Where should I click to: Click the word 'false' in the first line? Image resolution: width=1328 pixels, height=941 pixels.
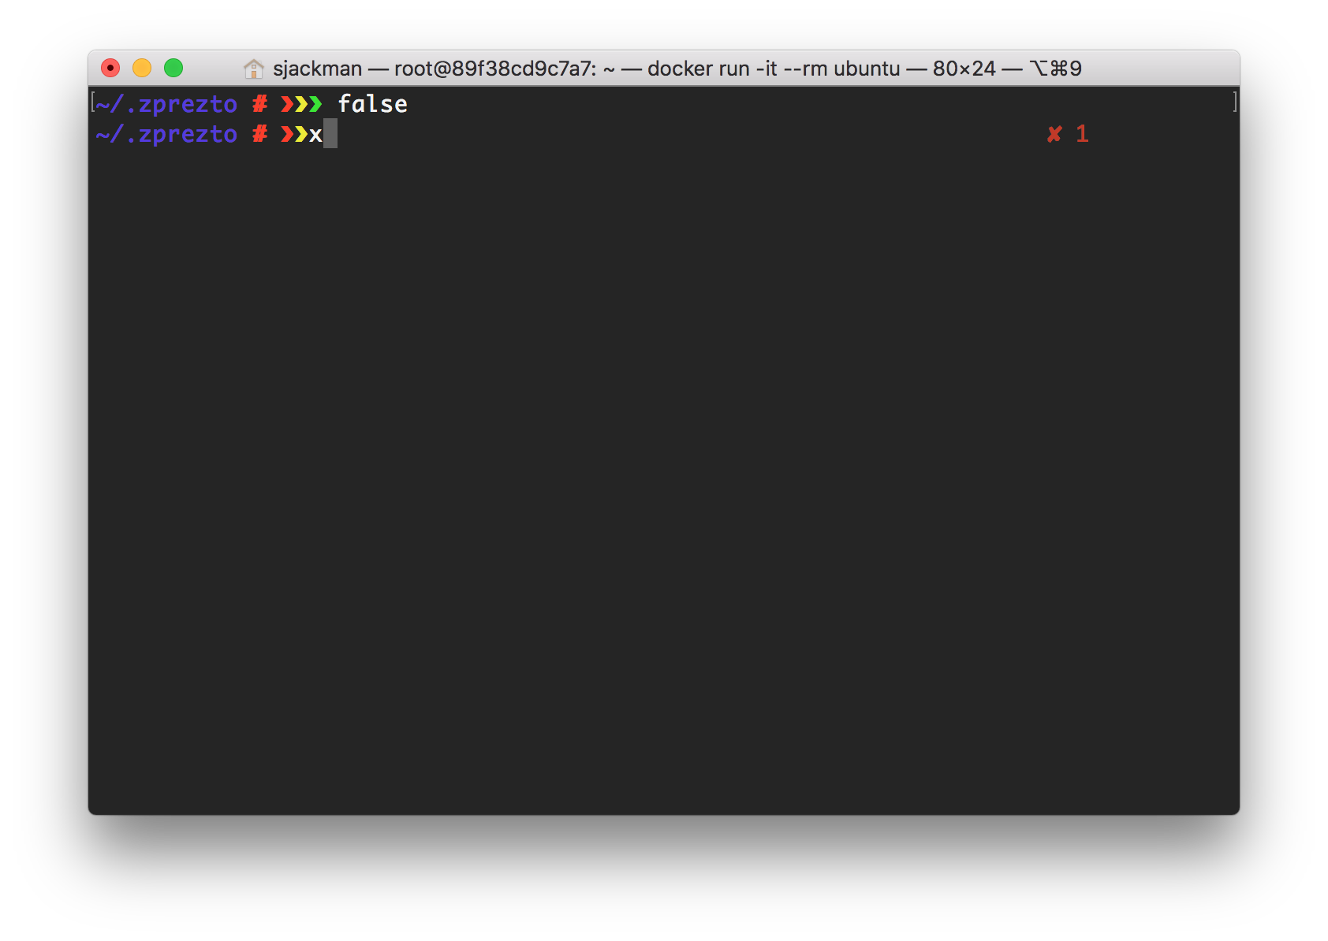coord(372,104)
